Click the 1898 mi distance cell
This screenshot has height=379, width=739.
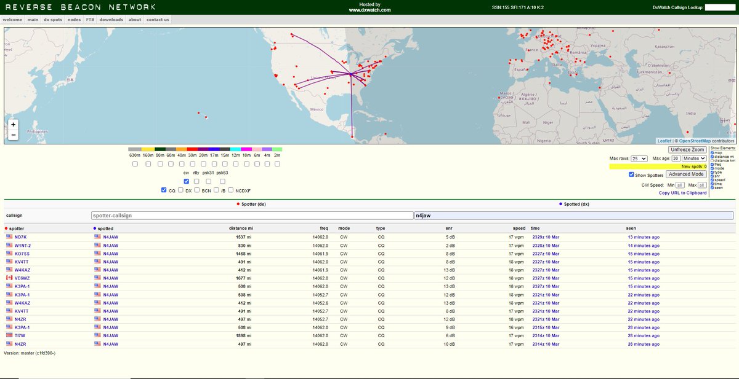coord(244,335)
